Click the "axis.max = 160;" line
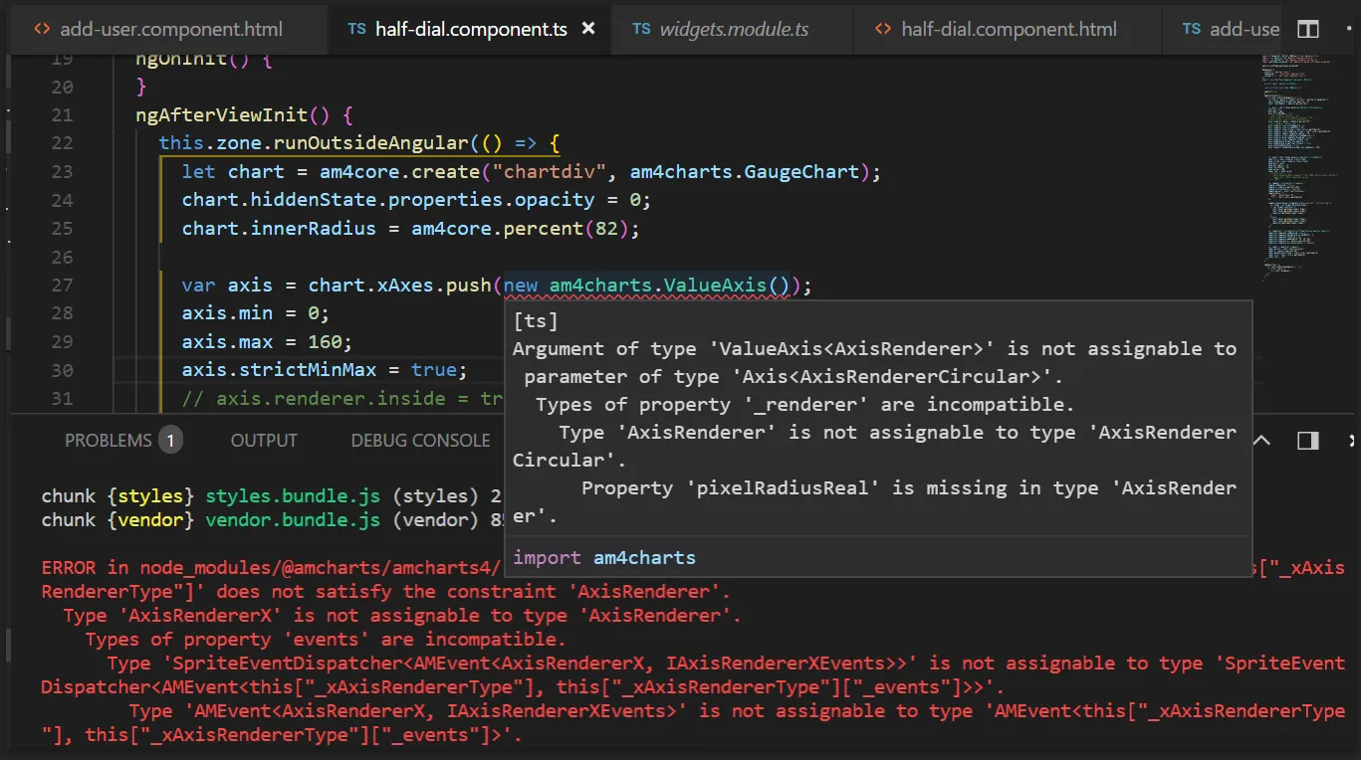This screenshot has height=760, width=1361. tap(267, 342)
